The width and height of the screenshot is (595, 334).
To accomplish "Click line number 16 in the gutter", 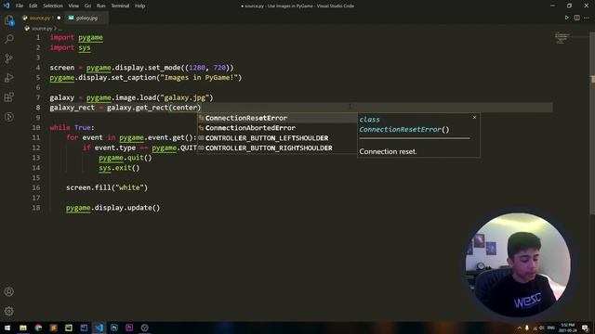I will [x=36, y=187].
